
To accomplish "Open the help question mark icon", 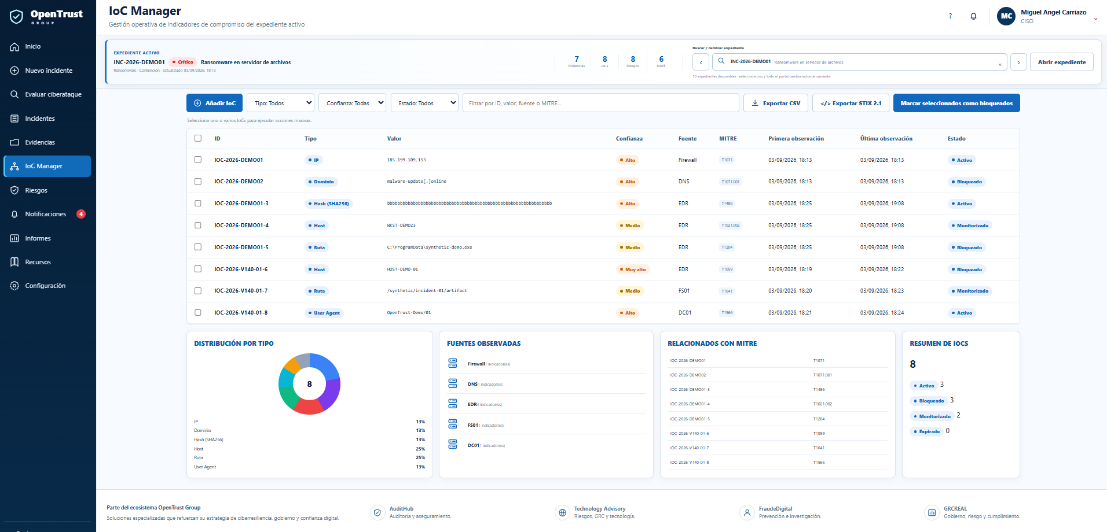I will coord(950,16).
